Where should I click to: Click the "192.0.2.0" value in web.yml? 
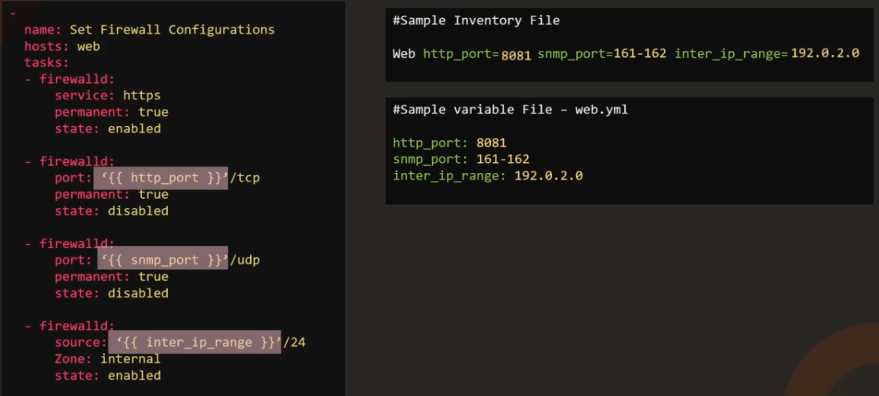click(x=549, y=175)
